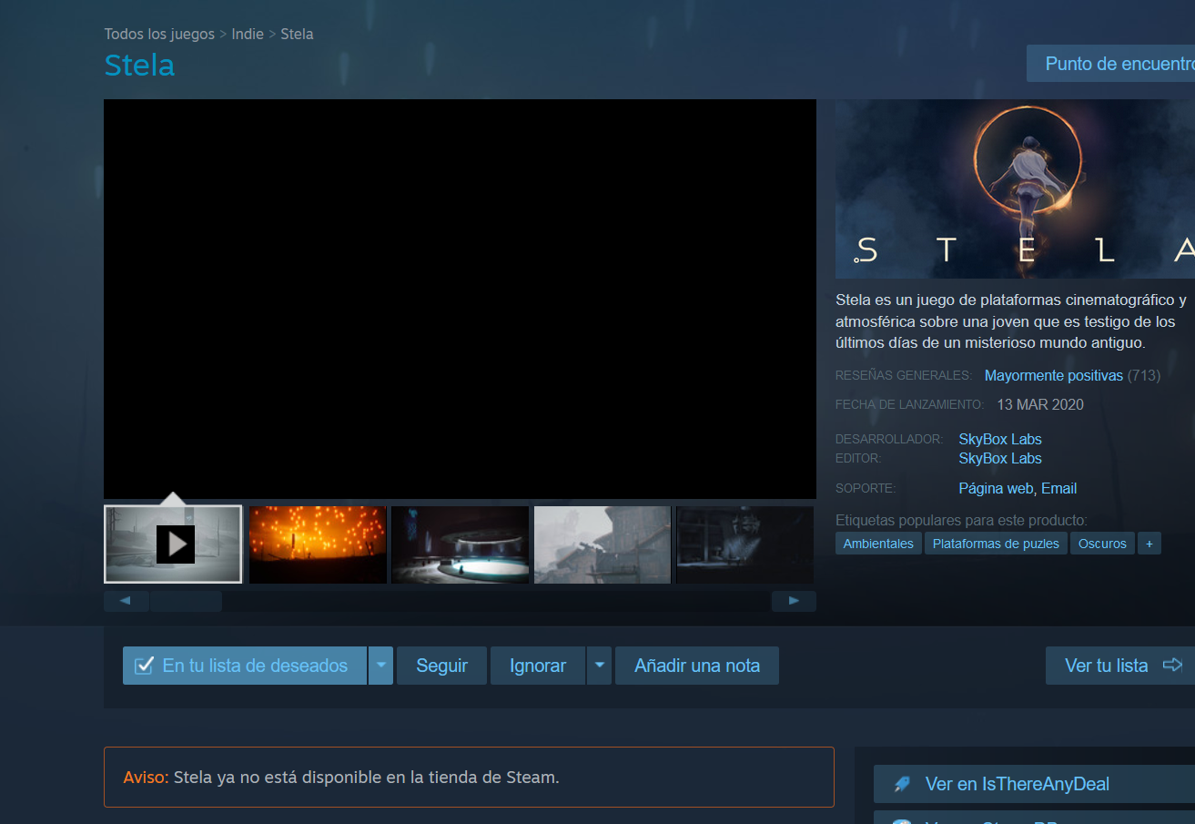Screen dimensions: 1195x824
Task: Open the orange glowing lights screenshot thumbnail
Action: [318, 544]
